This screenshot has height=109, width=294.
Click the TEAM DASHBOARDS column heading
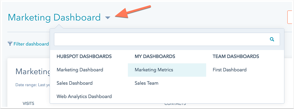tap(236, 57)
